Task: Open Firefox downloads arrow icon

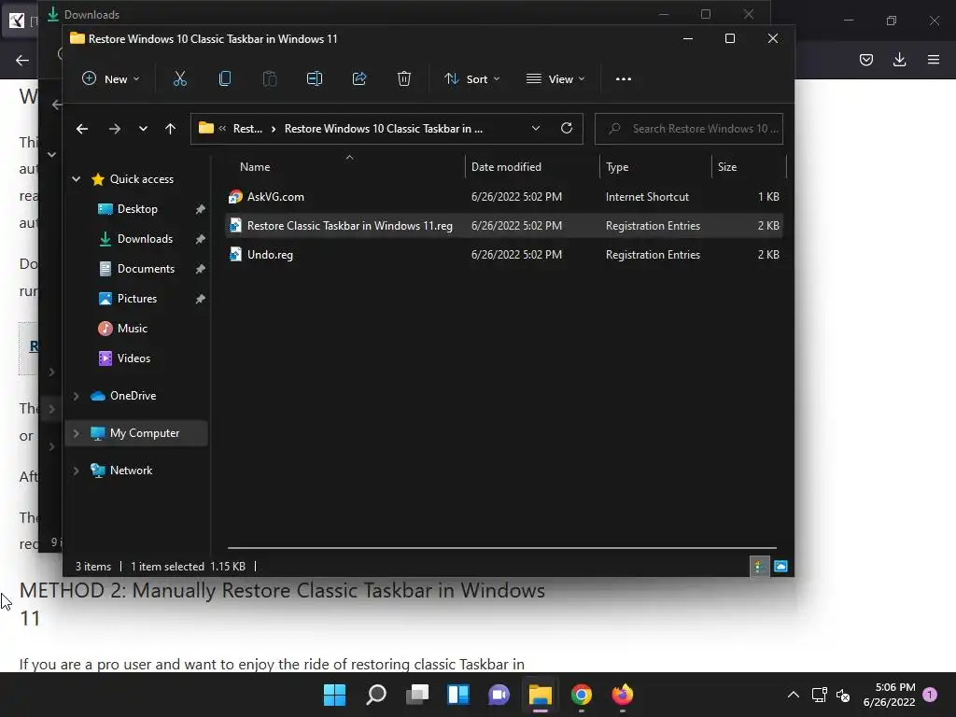Action: pyautogui.click(x=899, y=59)
